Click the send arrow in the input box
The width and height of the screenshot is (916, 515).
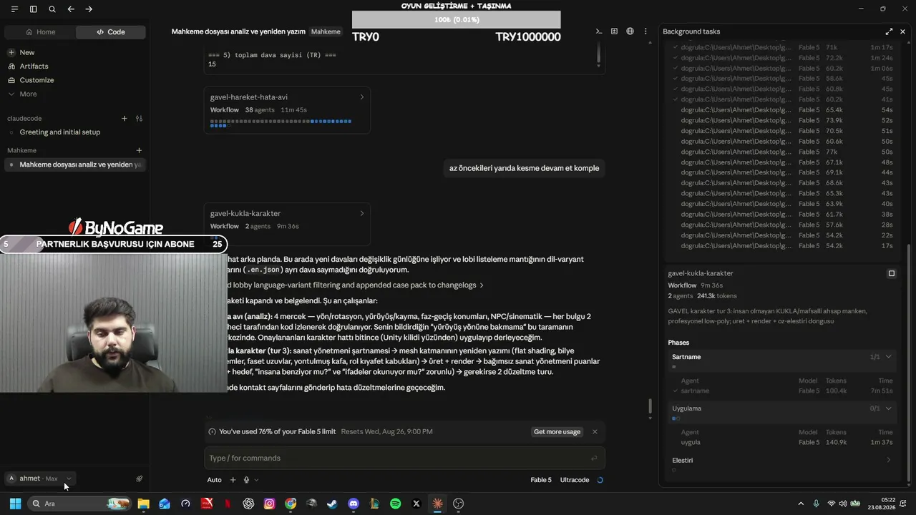tap(594, 458)
